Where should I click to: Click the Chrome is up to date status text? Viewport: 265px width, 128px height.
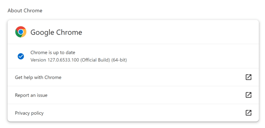tap(53, 53)
